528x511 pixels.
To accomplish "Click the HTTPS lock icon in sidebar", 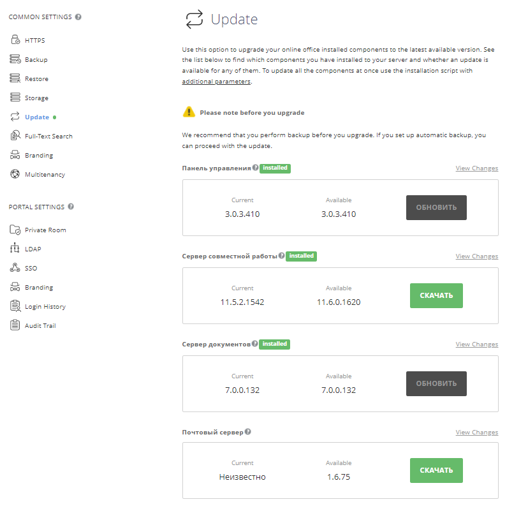I will click(x=15, y=40).
